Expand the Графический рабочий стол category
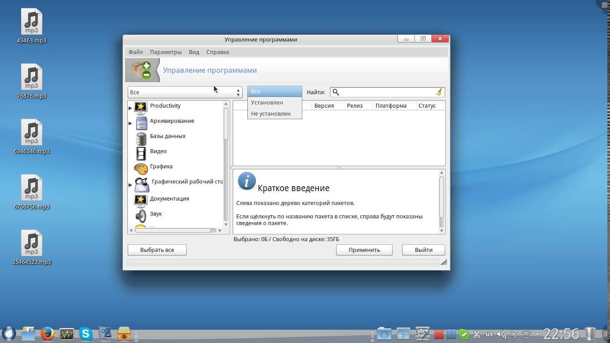Viewport: 610px width, 343px height. 130,184
